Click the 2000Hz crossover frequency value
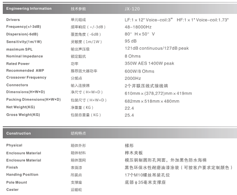Screen dimensions: 237x195 pos(133,78)
